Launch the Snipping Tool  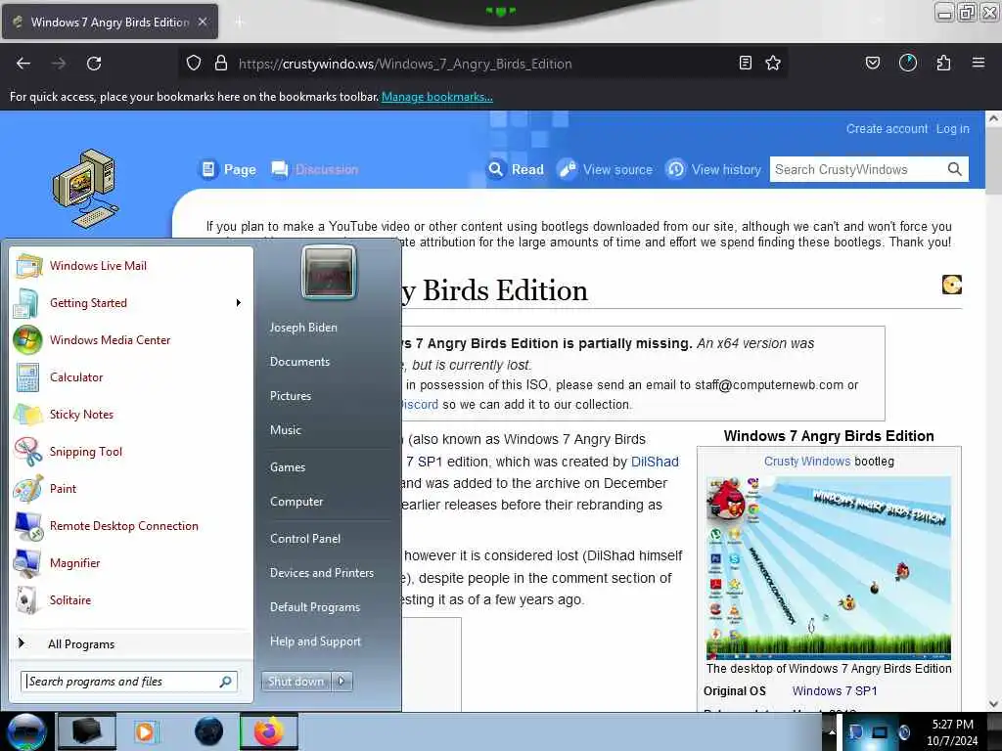click(x=131, y=452)
